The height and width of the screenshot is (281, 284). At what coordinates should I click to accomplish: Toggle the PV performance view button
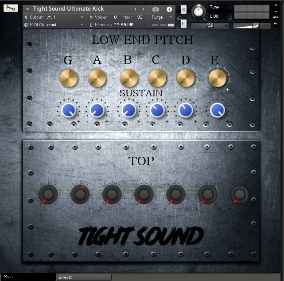(x=276, y=24)
